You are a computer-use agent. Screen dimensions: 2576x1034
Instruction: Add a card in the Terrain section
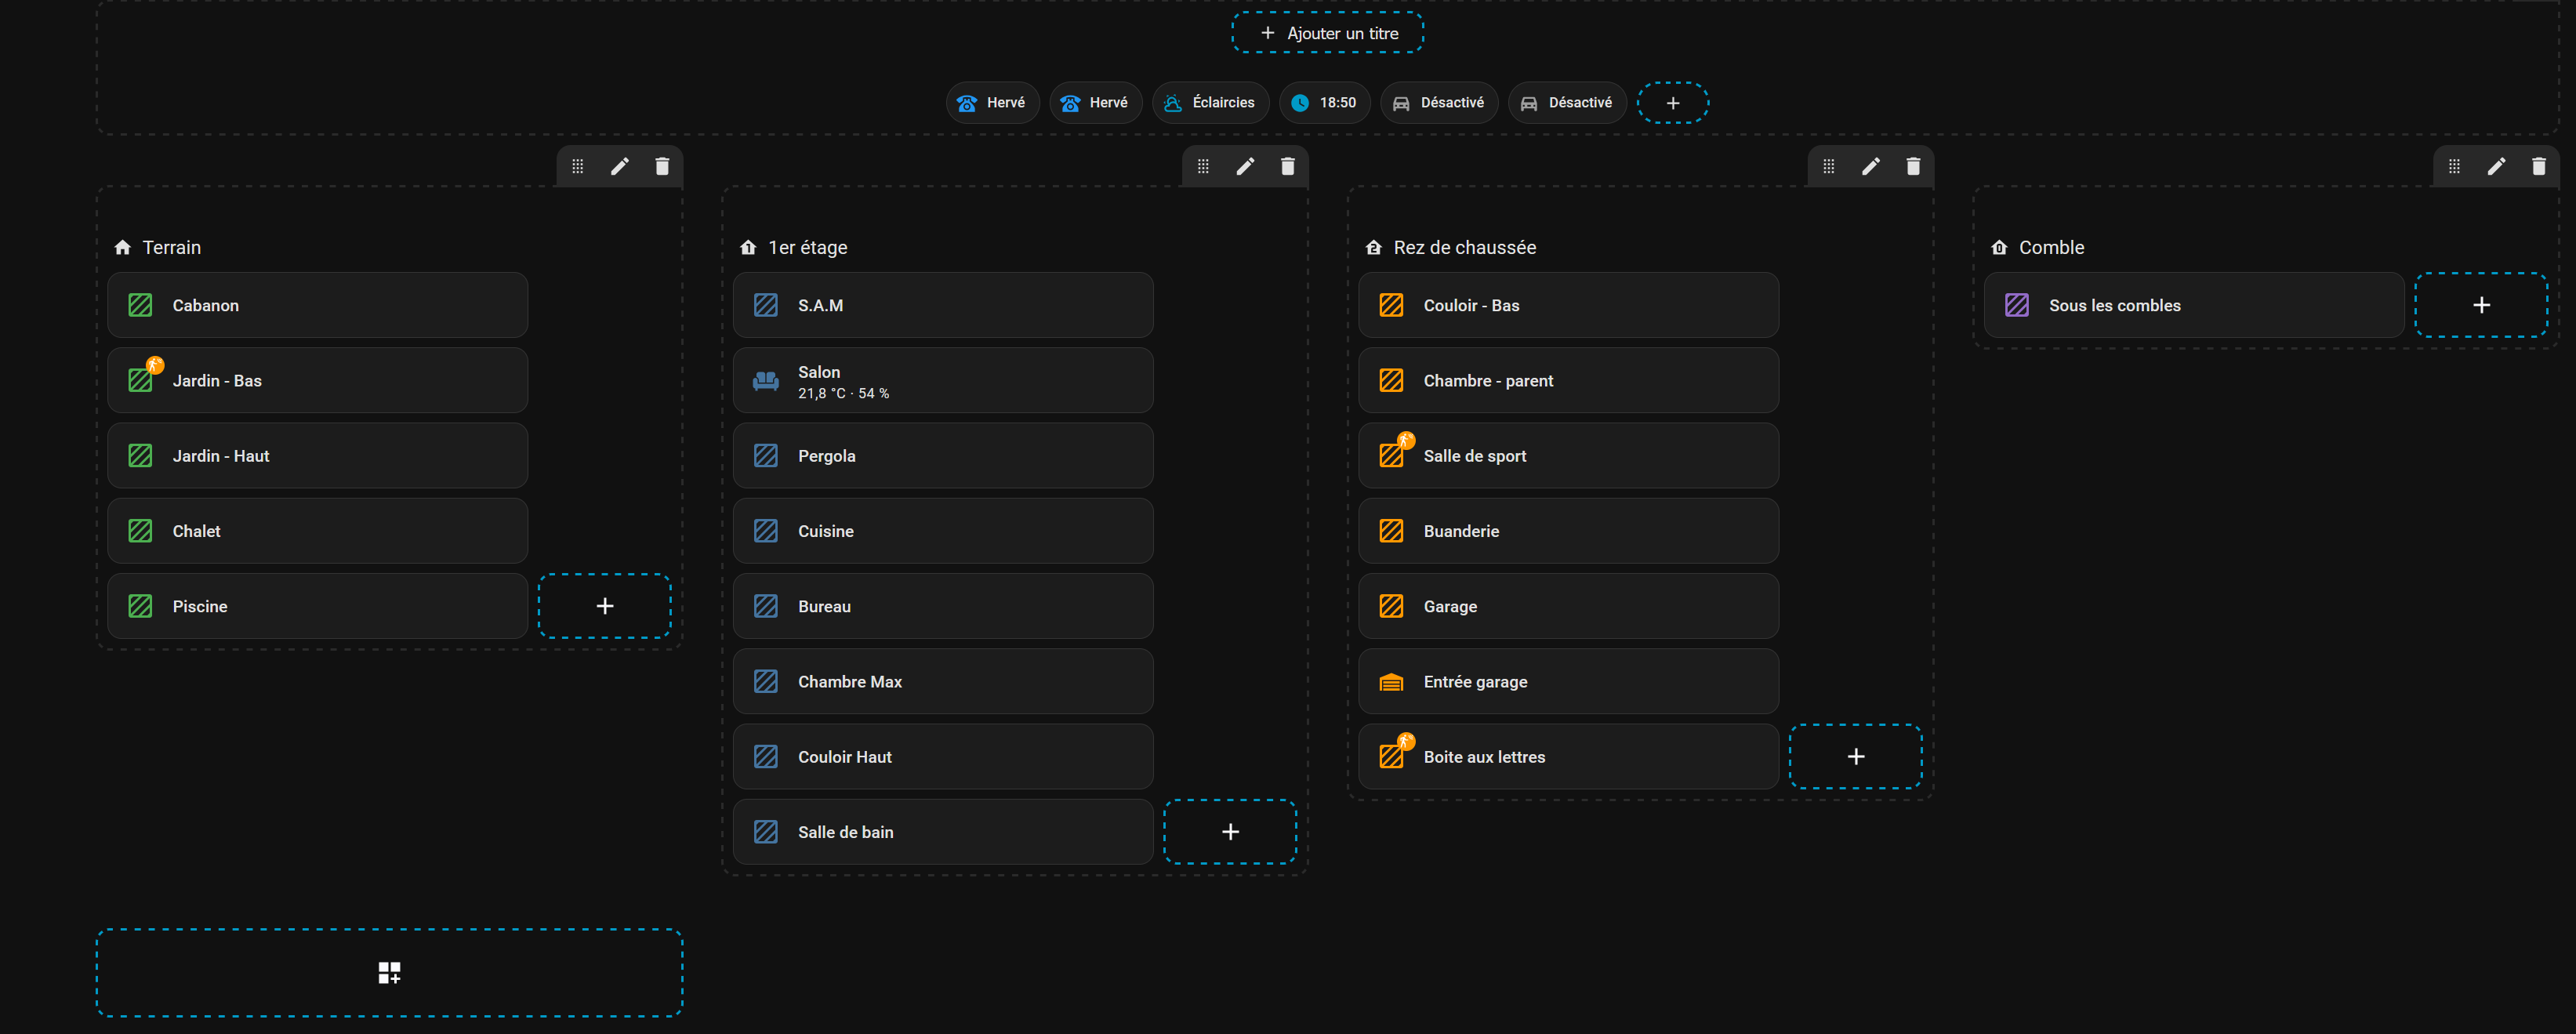(604, 606)
